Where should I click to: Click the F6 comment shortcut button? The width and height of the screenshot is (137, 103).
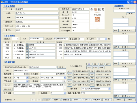coord(92,71)
